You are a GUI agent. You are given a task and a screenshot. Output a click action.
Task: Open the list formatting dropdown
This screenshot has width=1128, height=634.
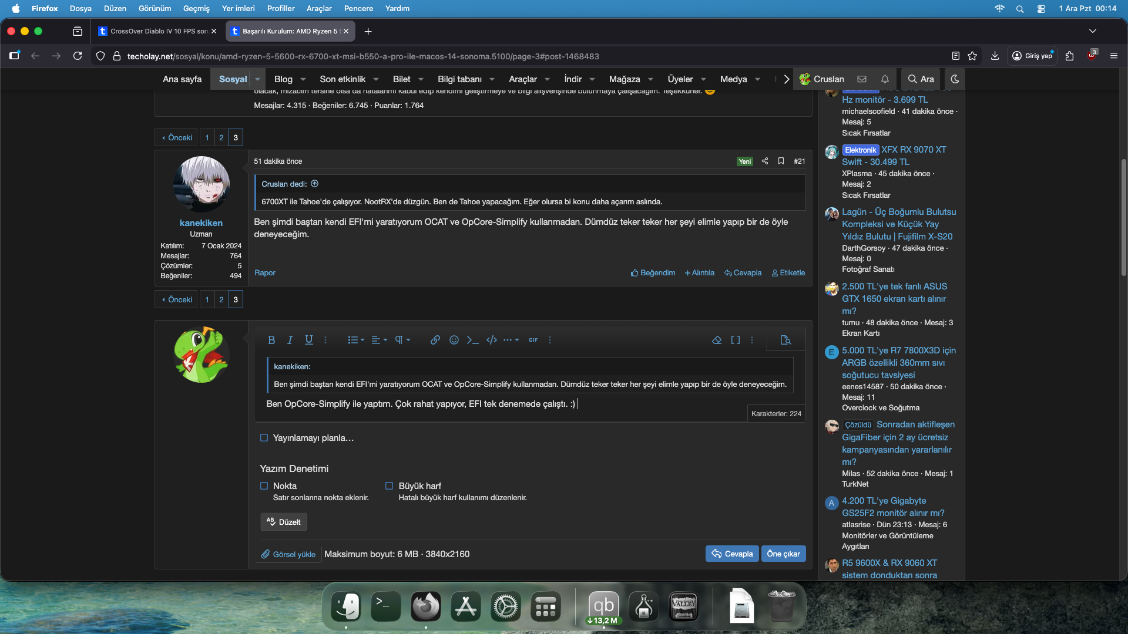(x=356, y=340)
